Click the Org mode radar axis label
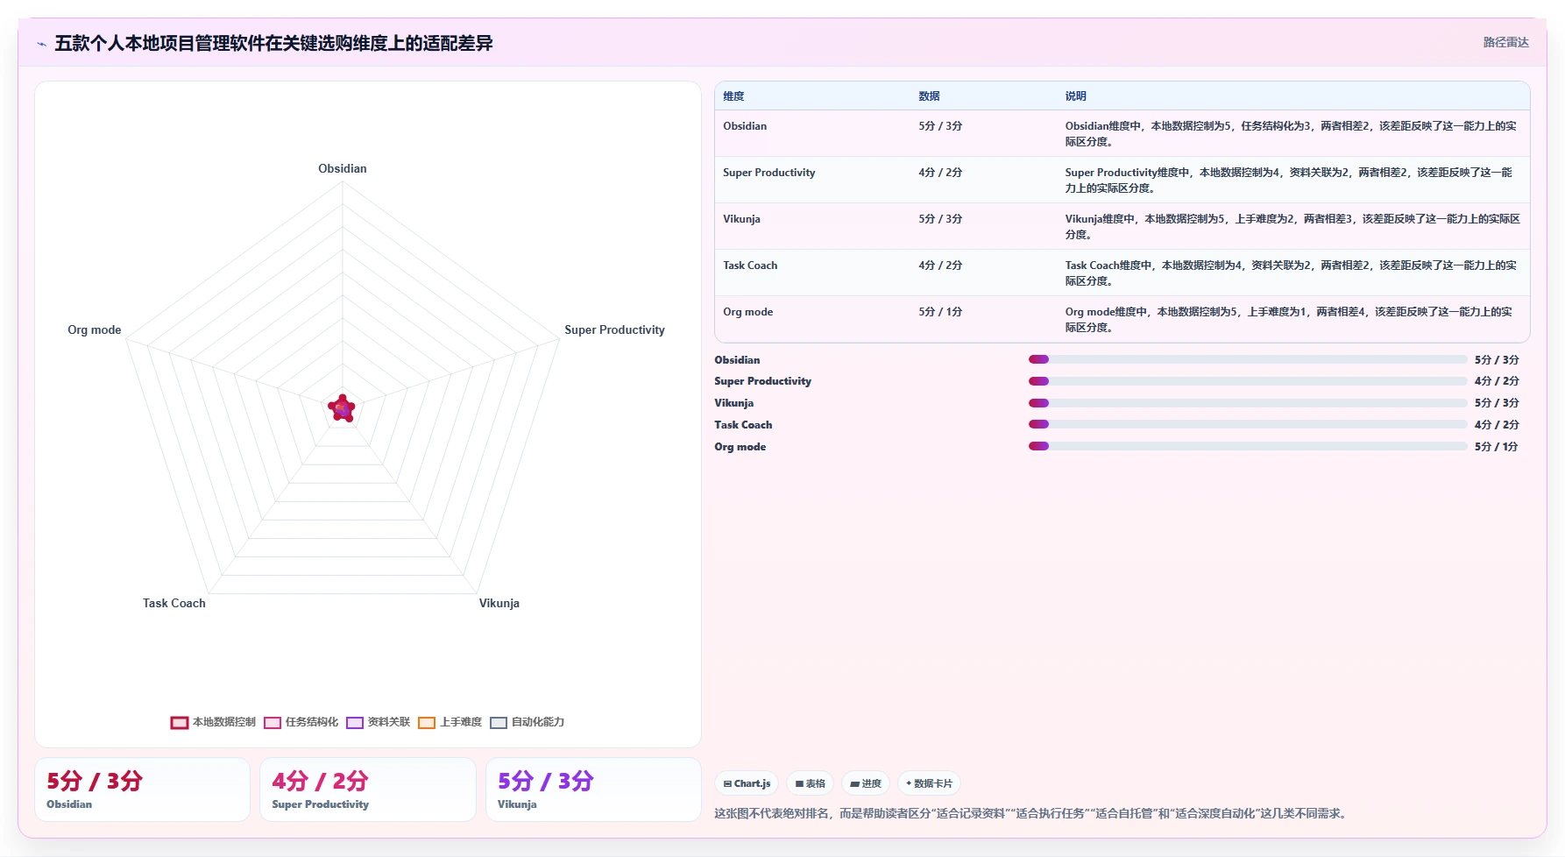This screenshot has width=1565, height=857. (95, 329)
